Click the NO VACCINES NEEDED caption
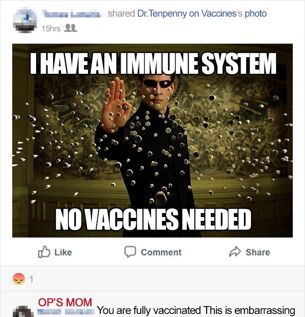The image size is (305, 317). point(153,220)
